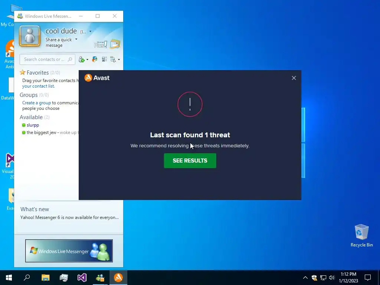
Task: Maximize the Windows Live Messenger window
Action: (x=98, y=16)
